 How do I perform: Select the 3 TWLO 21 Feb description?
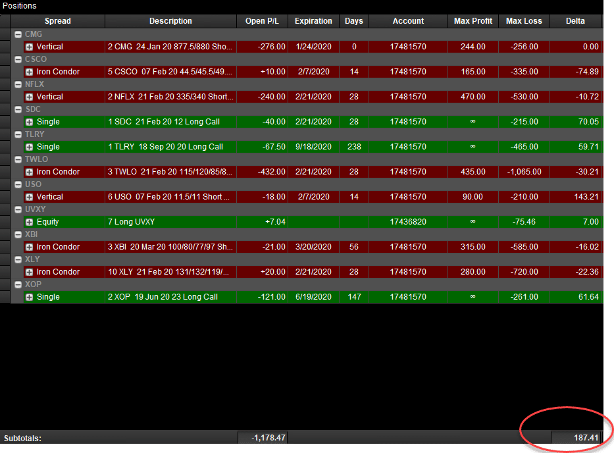[x=170, y=172]
